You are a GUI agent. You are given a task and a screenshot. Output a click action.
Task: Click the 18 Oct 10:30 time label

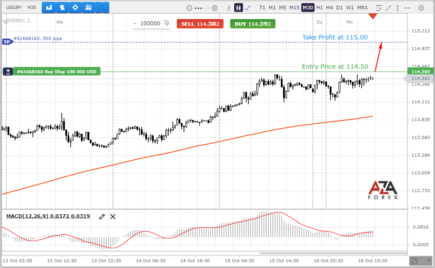click(373, 261)
